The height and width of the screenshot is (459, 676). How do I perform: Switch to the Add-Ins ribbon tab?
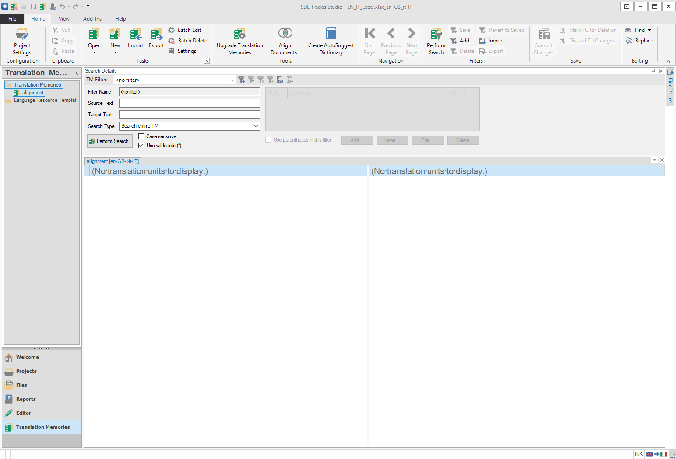tap(92, 19)
